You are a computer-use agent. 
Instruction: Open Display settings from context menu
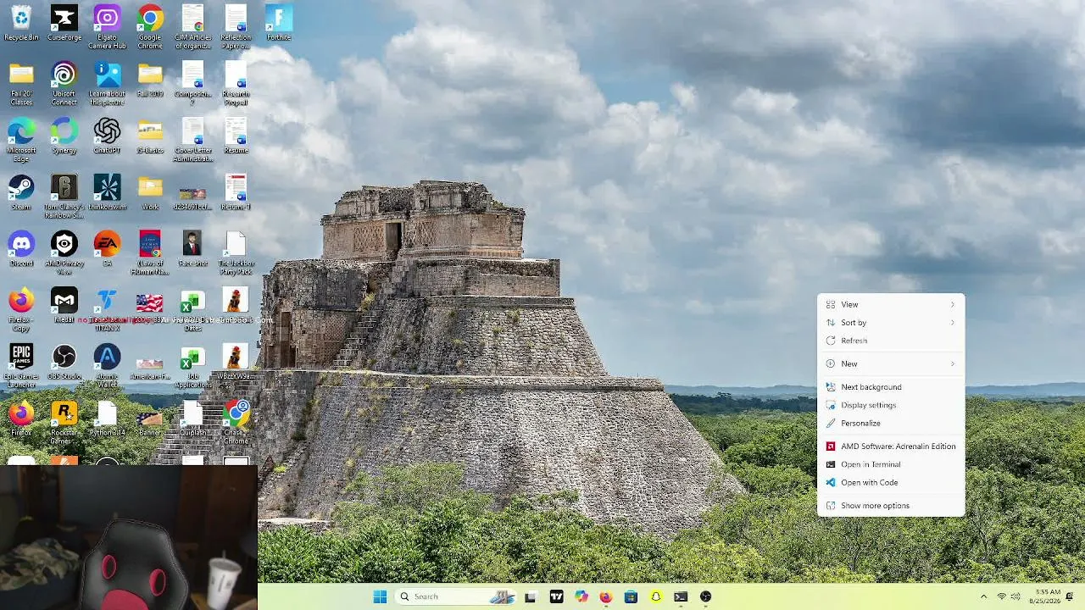[891, 405]
